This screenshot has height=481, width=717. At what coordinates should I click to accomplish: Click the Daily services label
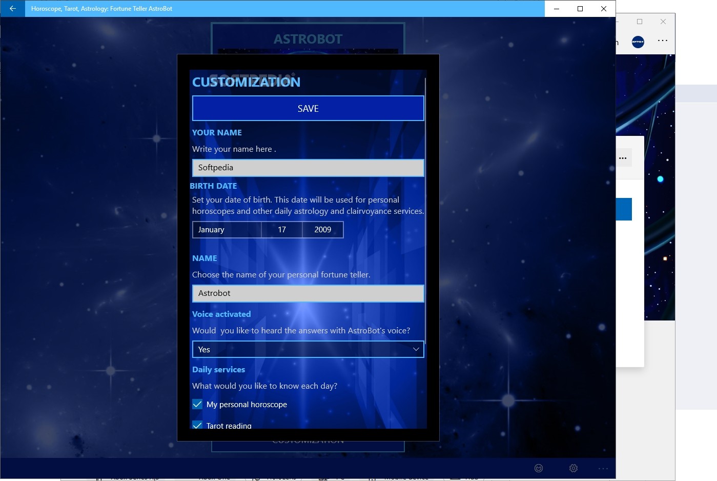pos(218,369)
